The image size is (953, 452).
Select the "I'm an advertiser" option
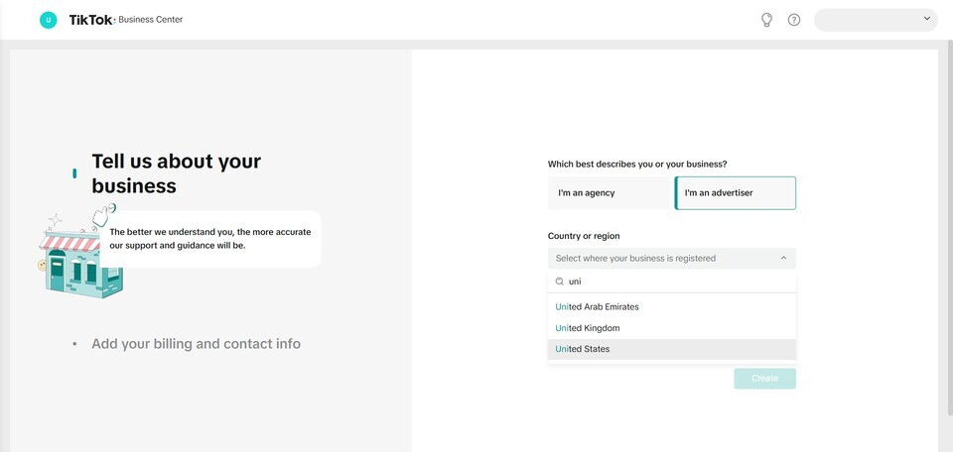tap(736, 193)
